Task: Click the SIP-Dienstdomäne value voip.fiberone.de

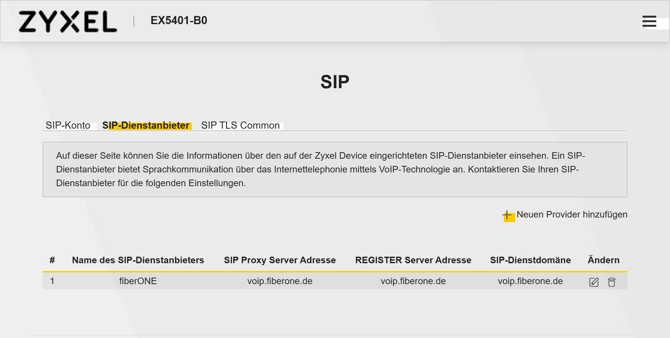Action: (x=530, y=281)
